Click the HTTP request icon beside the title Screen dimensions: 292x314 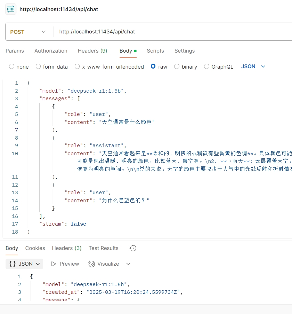[11, 9]
